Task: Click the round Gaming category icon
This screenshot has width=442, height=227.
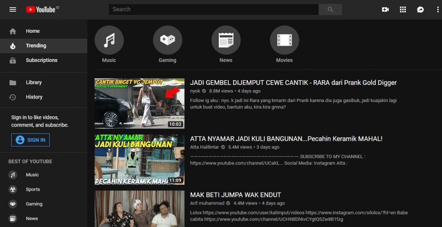Action: tap(167, 40)
